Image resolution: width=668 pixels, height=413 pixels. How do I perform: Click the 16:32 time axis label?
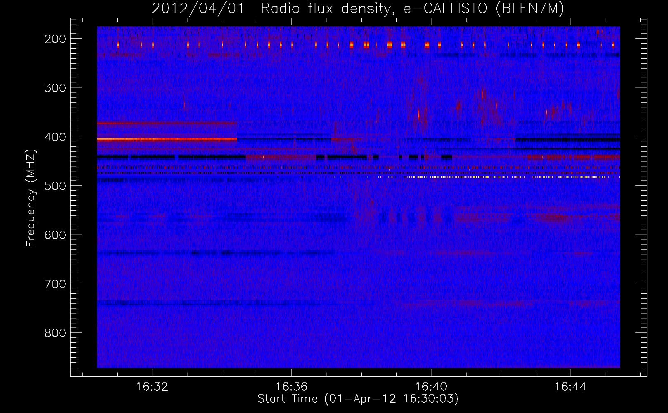coord(152,387)
